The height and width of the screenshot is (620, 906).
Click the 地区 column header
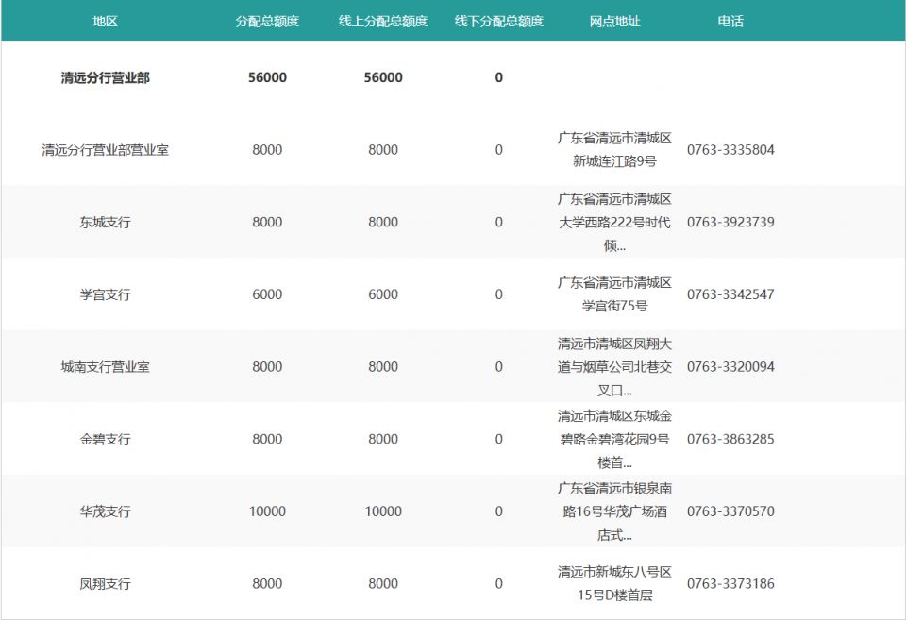(x=105, y=21)
